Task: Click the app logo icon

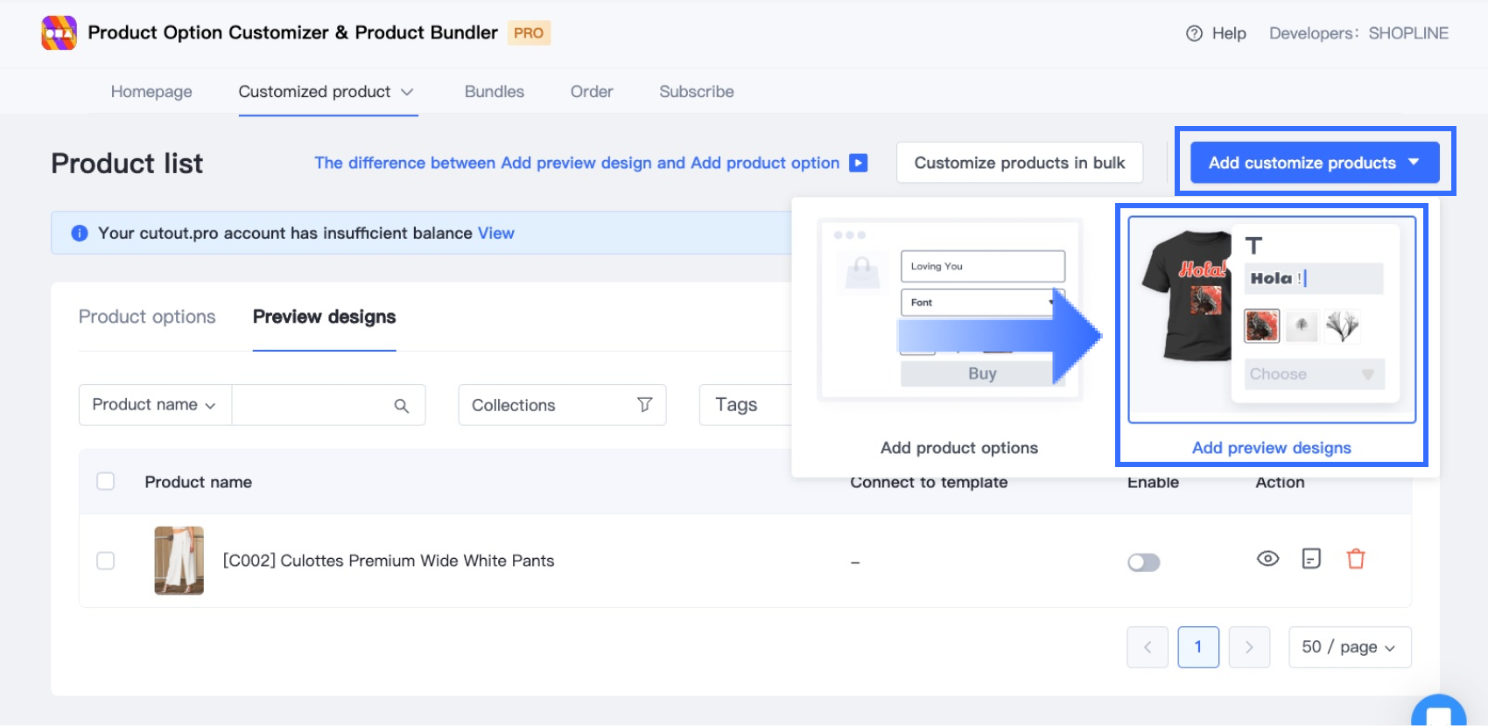Action: pyautogui.click(x=59, y=33)
